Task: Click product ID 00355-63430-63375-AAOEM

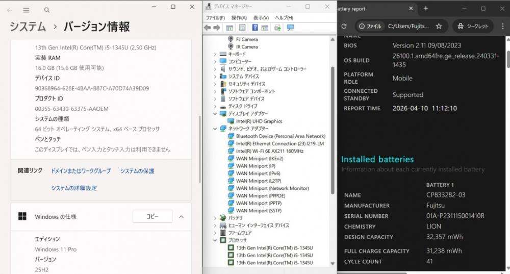Action: pos(71,109)
